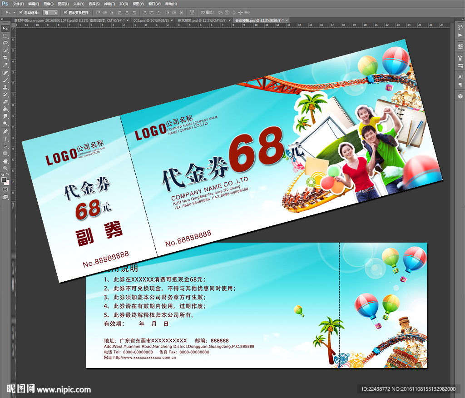465x398 pixels.
Task: Click the foreground color swatch
Action: point(4,179)
